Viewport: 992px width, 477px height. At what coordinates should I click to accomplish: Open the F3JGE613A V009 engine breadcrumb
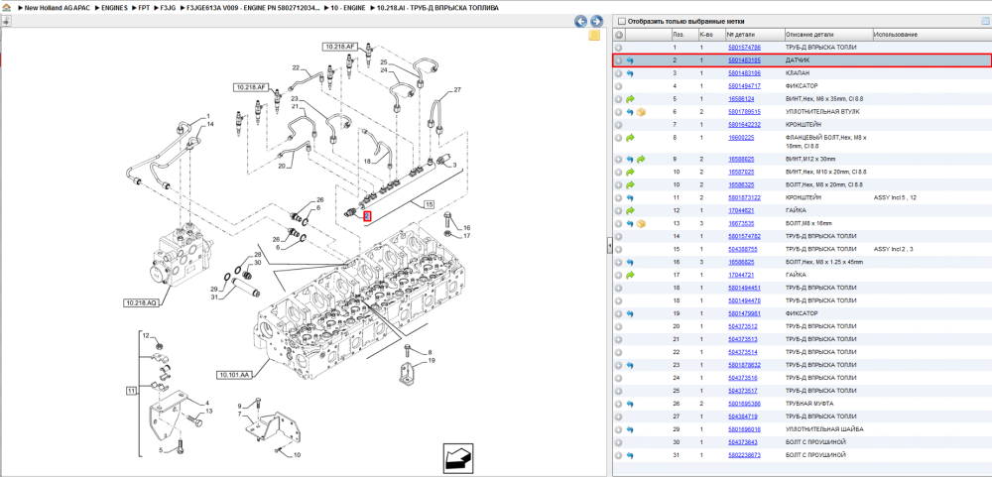pos(251,8)
